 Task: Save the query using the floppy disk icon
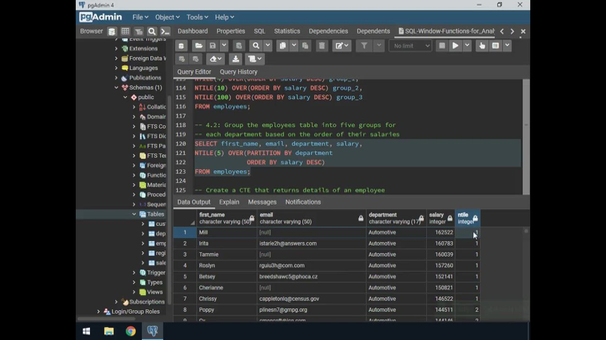coord(213,46)
